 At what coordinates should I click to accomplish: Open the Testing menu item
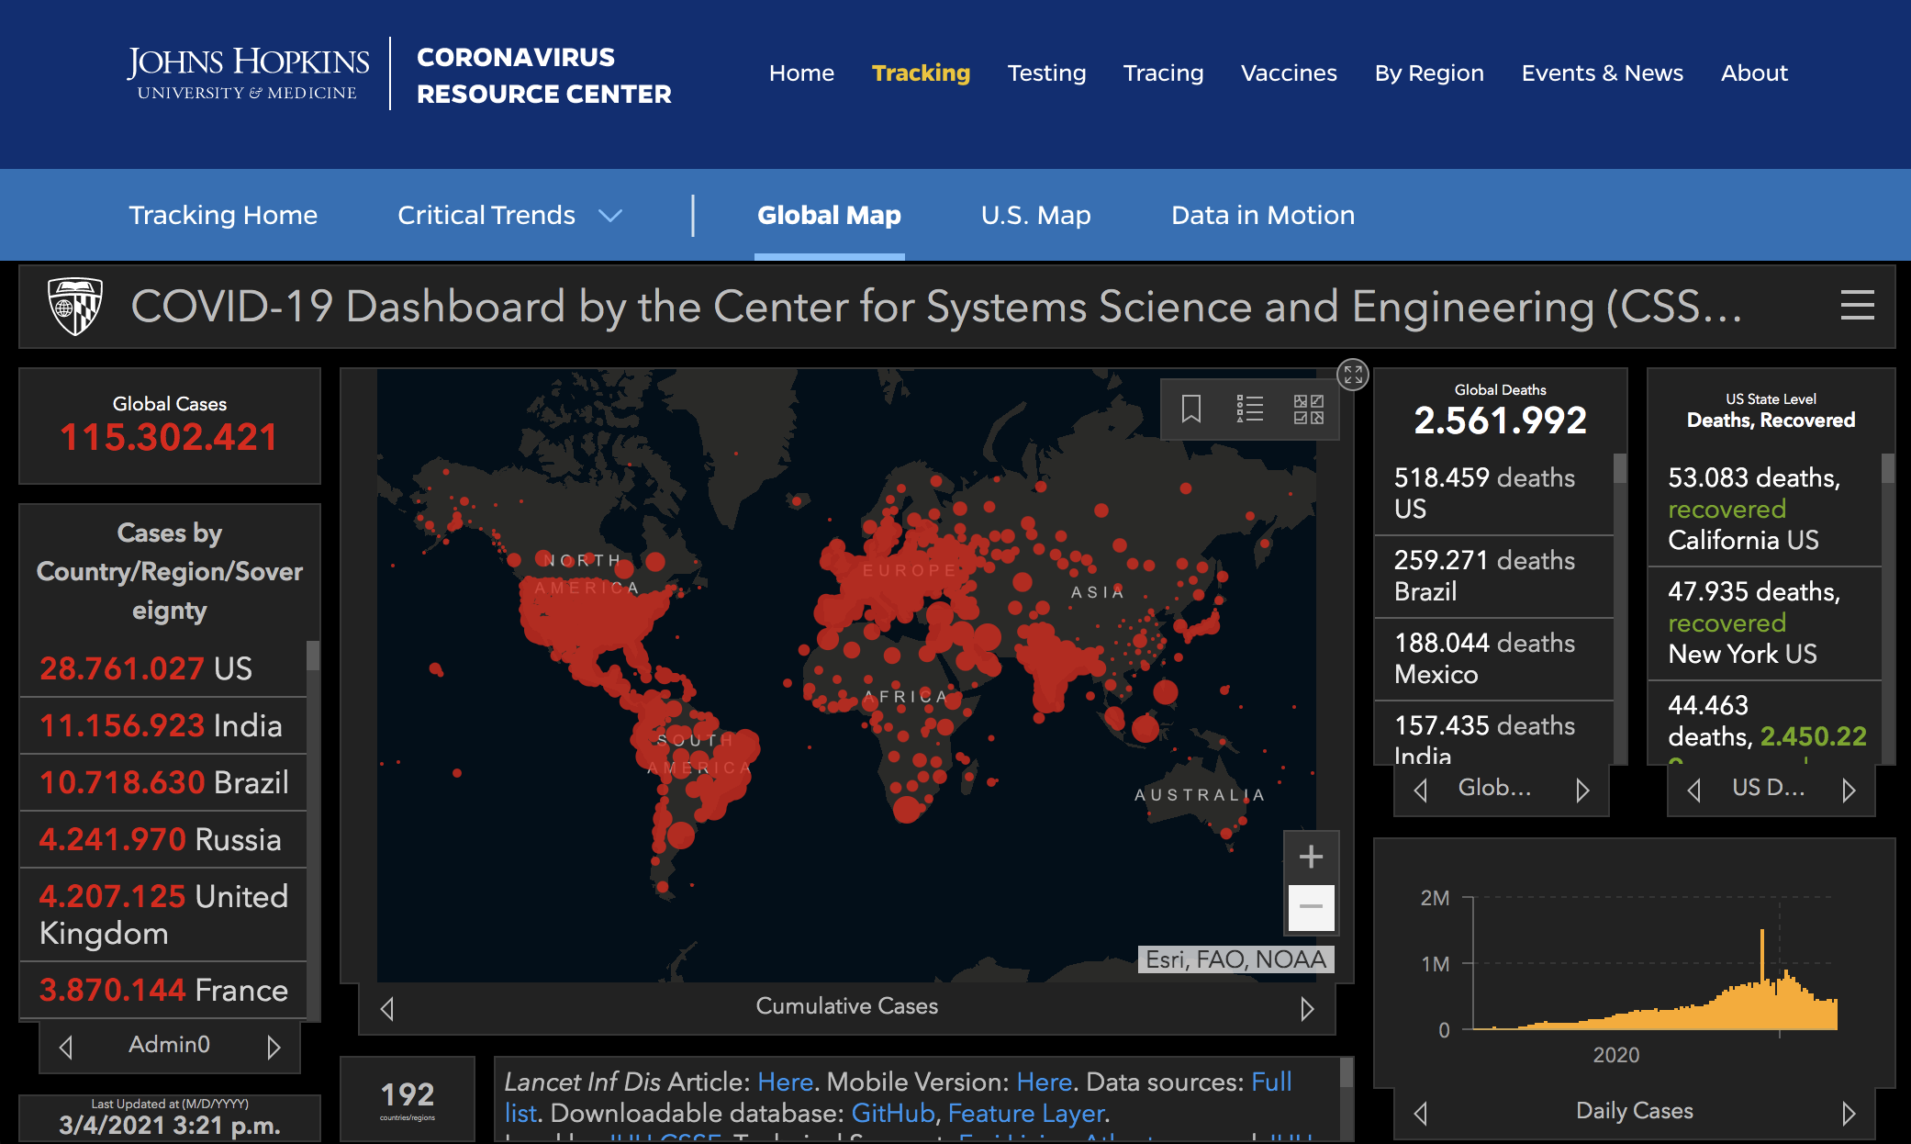[1046, 73]
